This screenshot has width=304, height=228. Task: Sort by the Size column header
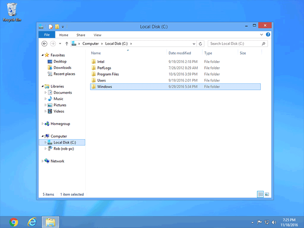(x=243, y=53)
